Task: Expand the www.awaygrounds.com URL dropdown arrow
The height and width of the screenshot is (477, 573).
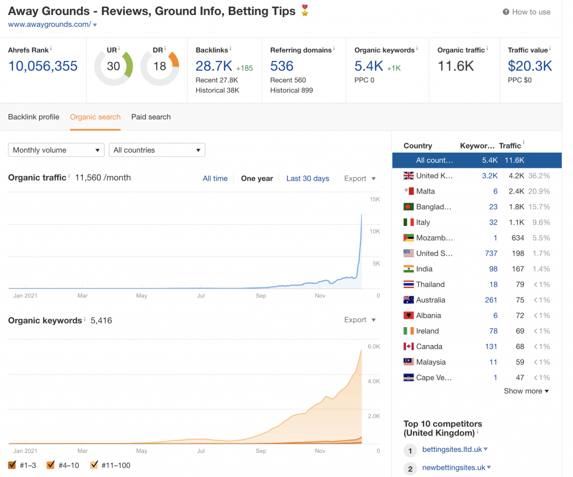Action: pos(95,25)
